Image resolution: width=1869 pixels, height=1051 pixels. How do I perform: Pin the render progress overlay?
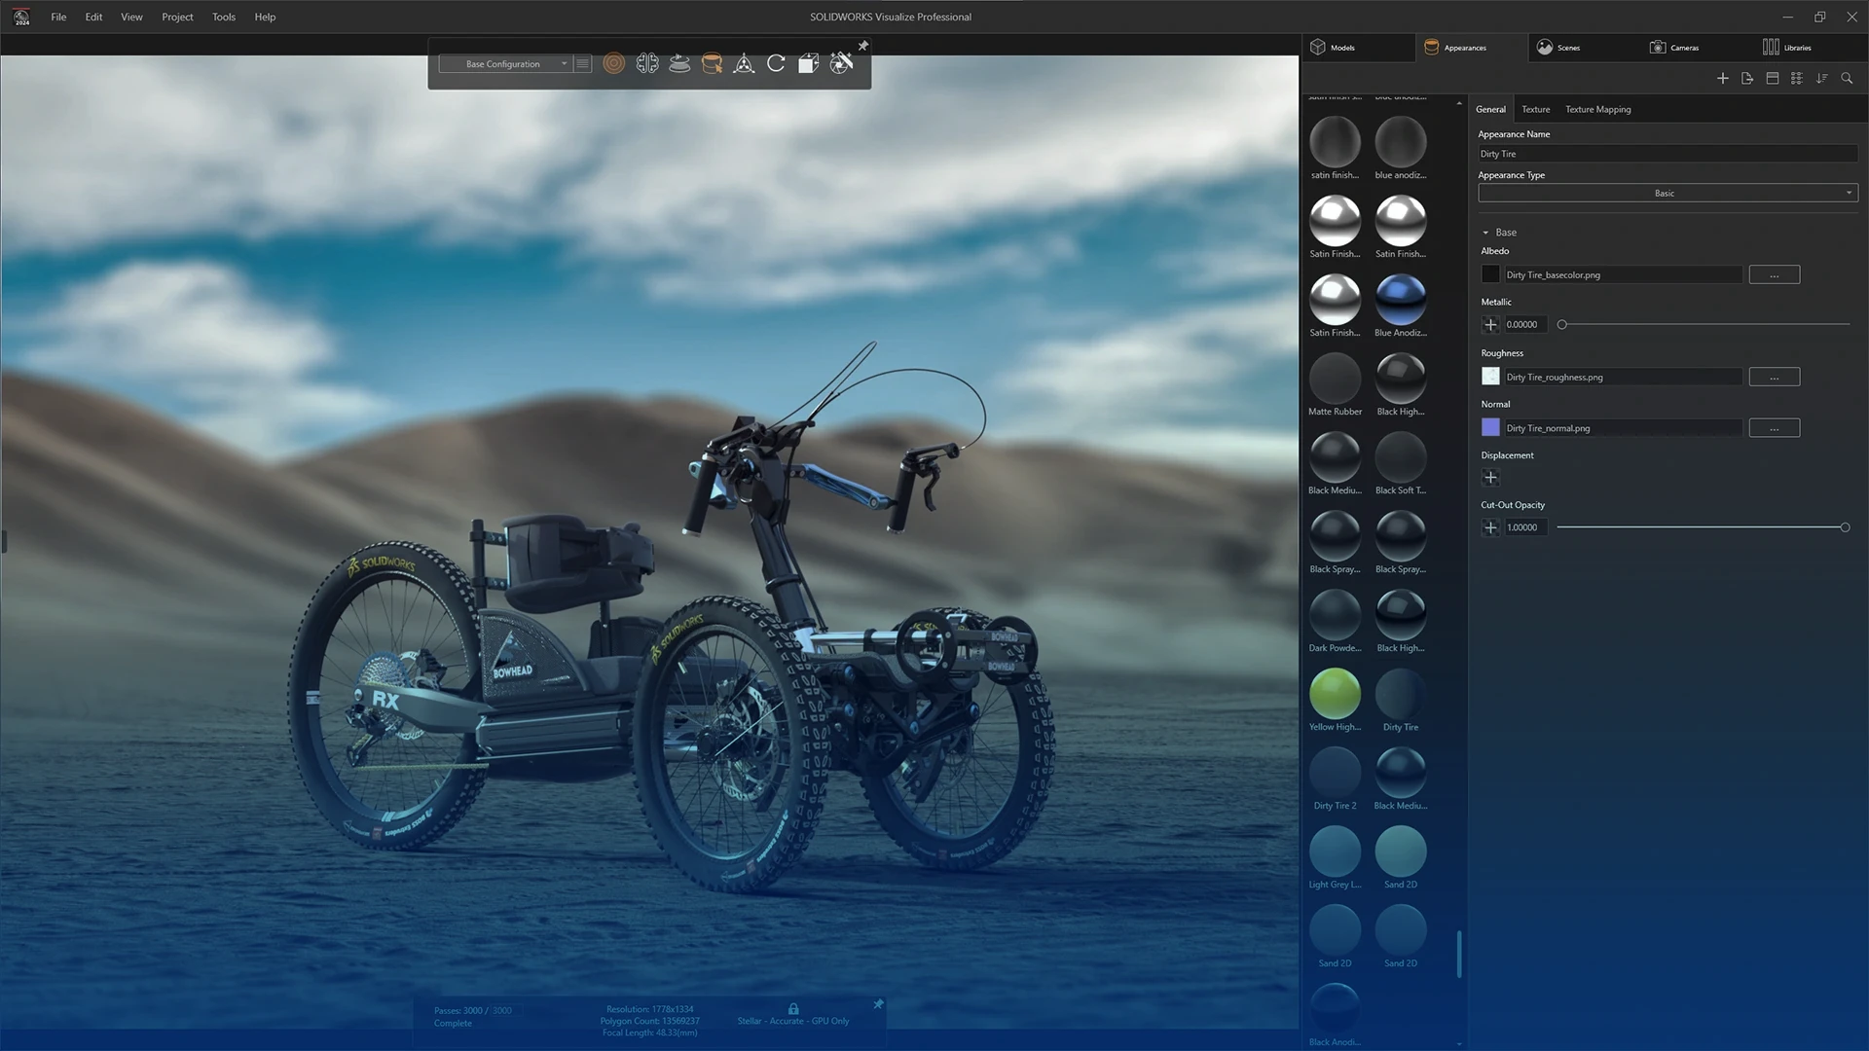click(x=877, y=1004)
